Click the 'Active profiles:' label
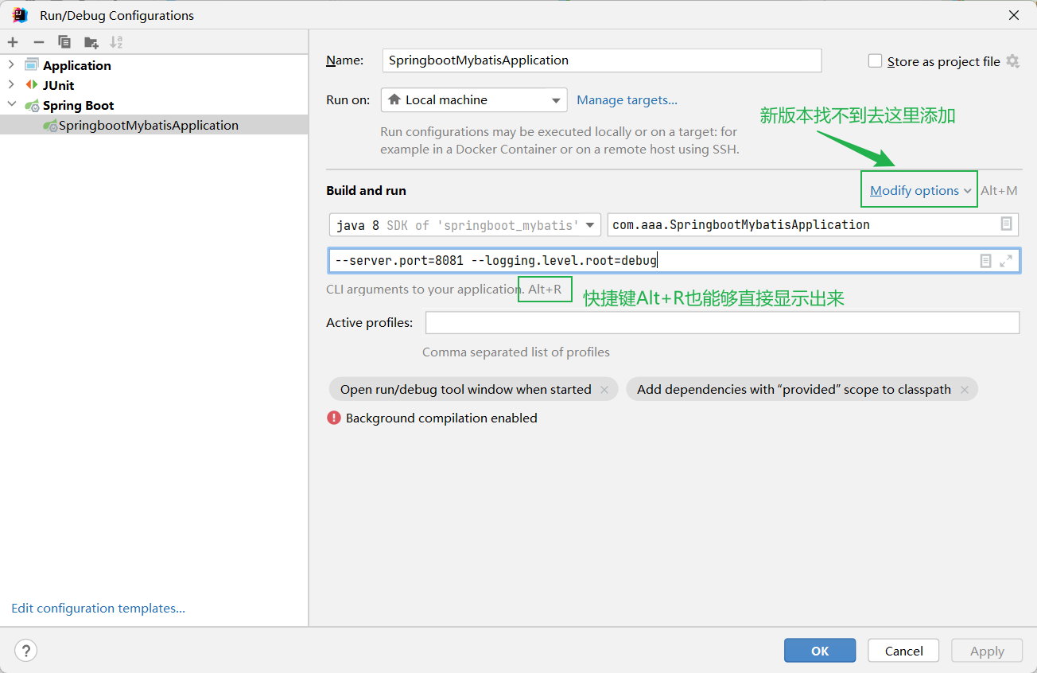 (x=370, y=322)
